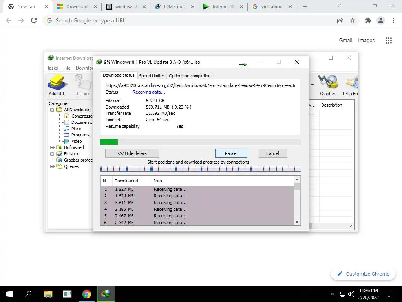Open the Google apps grid icon
The height and width of the screenshot is (302, 402).
pos(388,41)
